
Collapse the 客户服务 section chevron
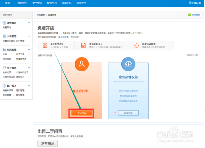(29, 86)
